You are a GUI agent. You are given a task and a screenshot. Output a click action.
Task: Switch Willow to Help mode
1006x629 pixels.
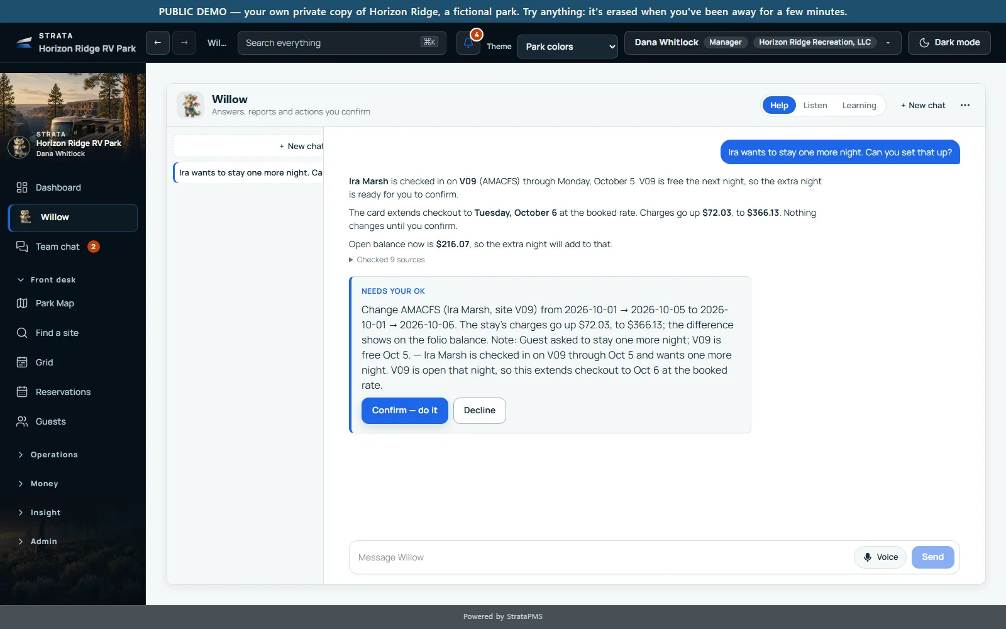point(779,105)
